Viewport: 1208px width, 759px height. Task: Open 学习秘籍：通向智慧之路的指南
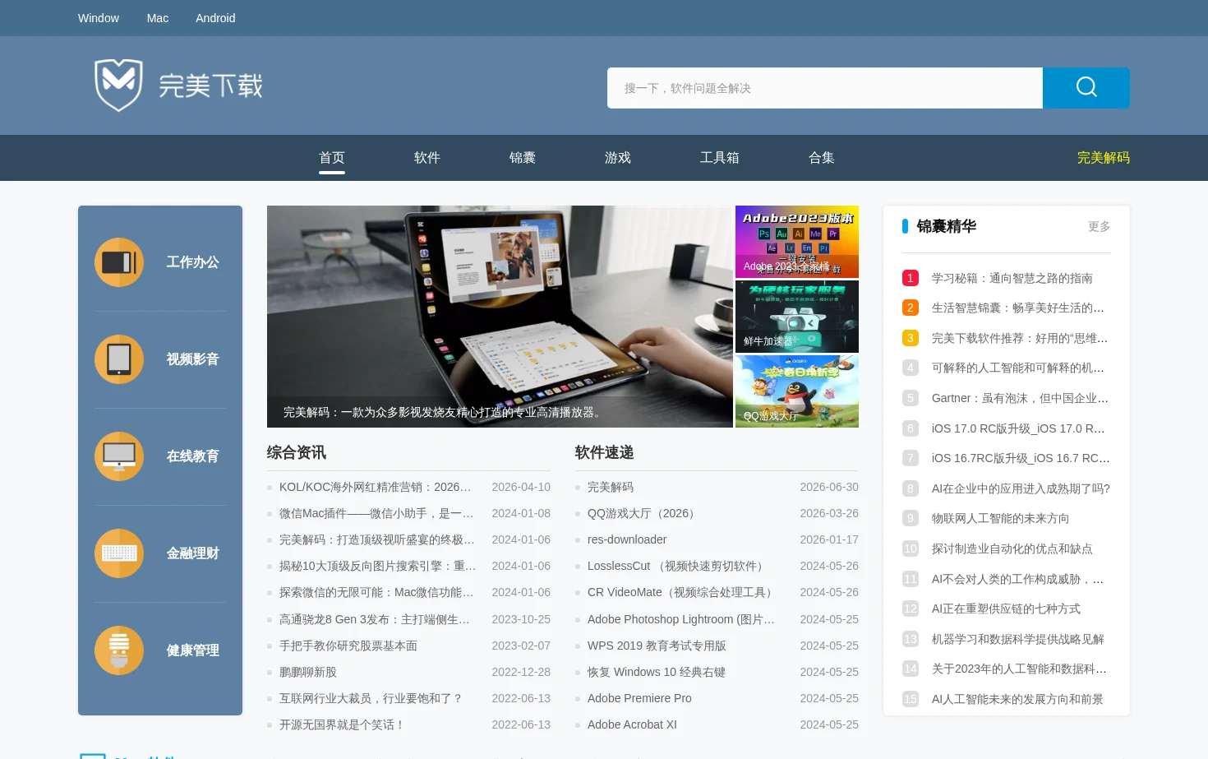[1012, 278]
